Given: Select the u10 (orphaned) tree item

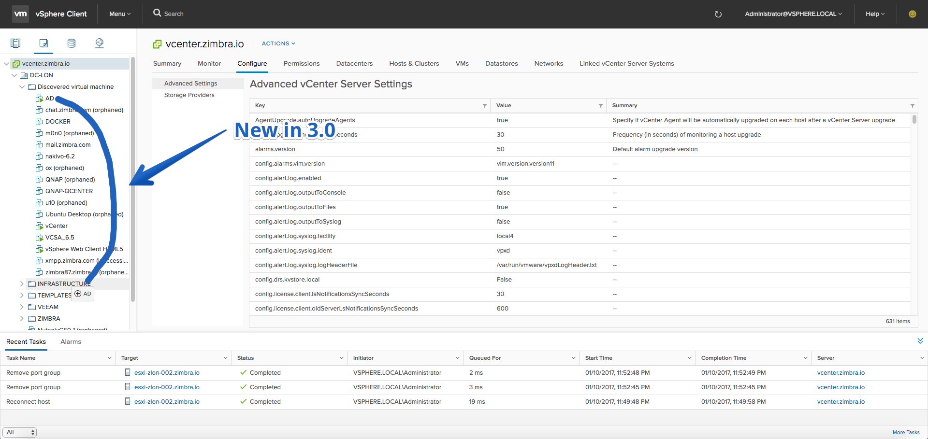Looking at the screenshot, I should tap(66, 202).
